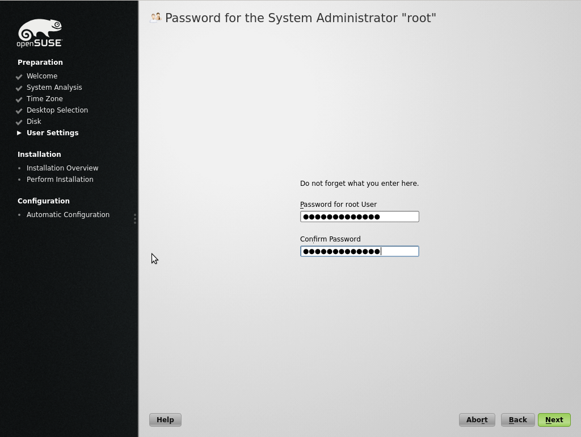This screenshot has height=437, width=581.
Task: Select the Welcome step in sidebar
Action: (42, 76)
